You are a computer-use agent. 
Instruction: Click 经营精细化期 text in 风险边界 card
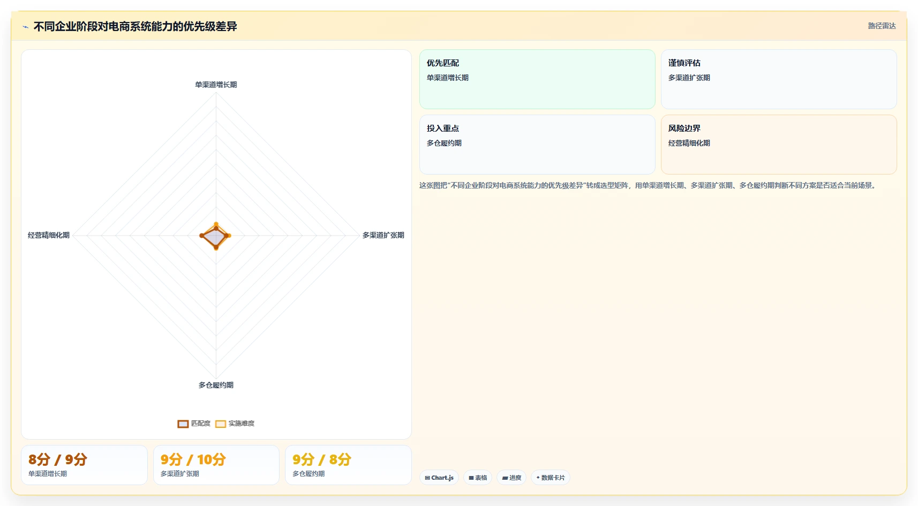tap(689, 143)
